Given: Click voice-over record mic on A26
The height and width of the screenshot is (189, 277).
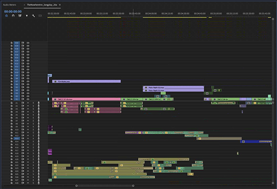Looking at the screenshot, I should coord(39,177).
